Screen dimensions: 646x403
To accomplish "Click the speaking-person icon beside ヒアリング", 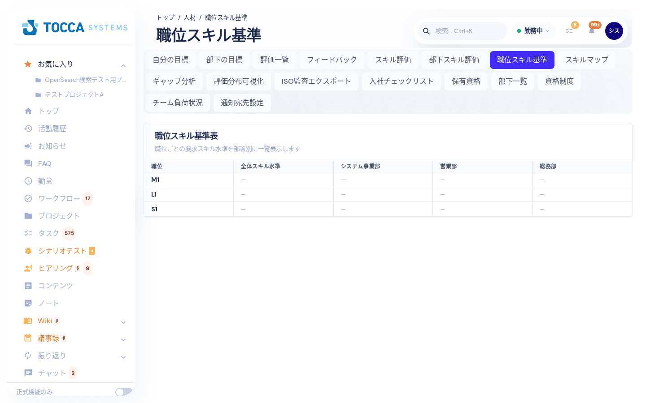I will point(28,268).
